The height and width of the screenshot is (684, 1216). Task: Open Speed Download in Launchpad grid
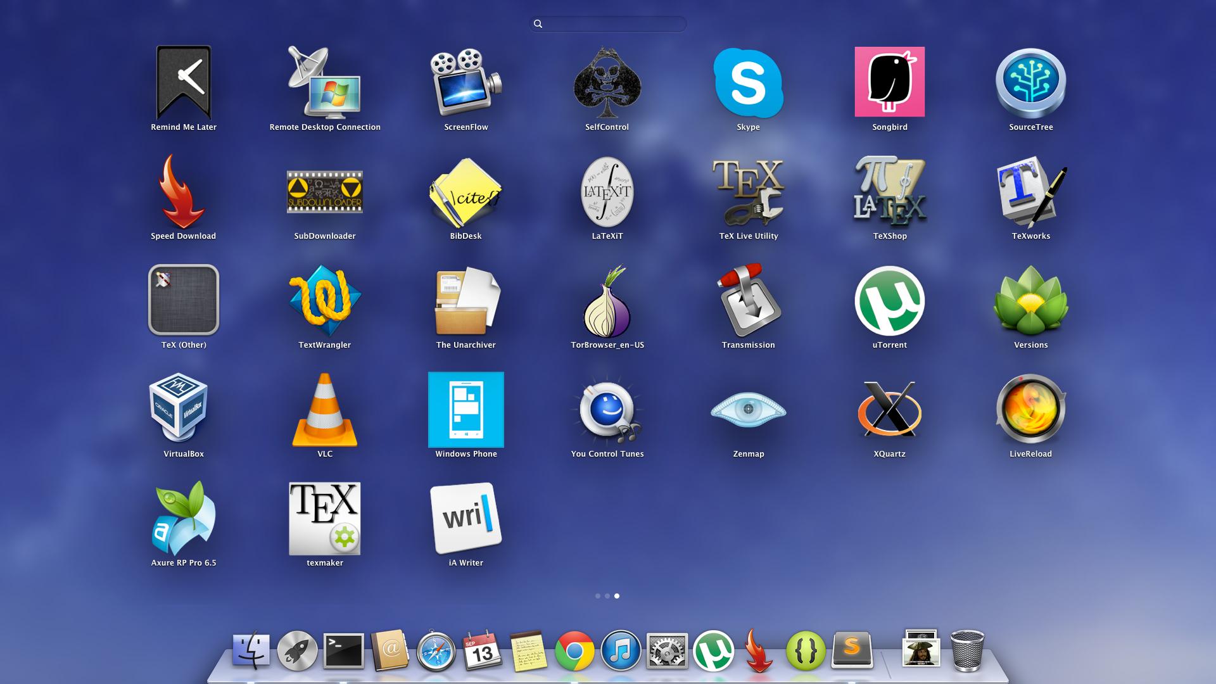click(184, 191)
